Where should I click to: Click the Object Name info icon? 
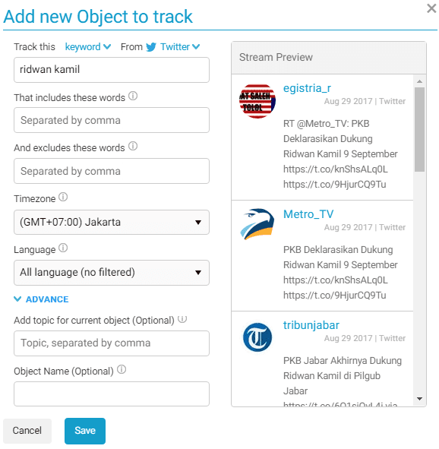(x=122, y=369)
